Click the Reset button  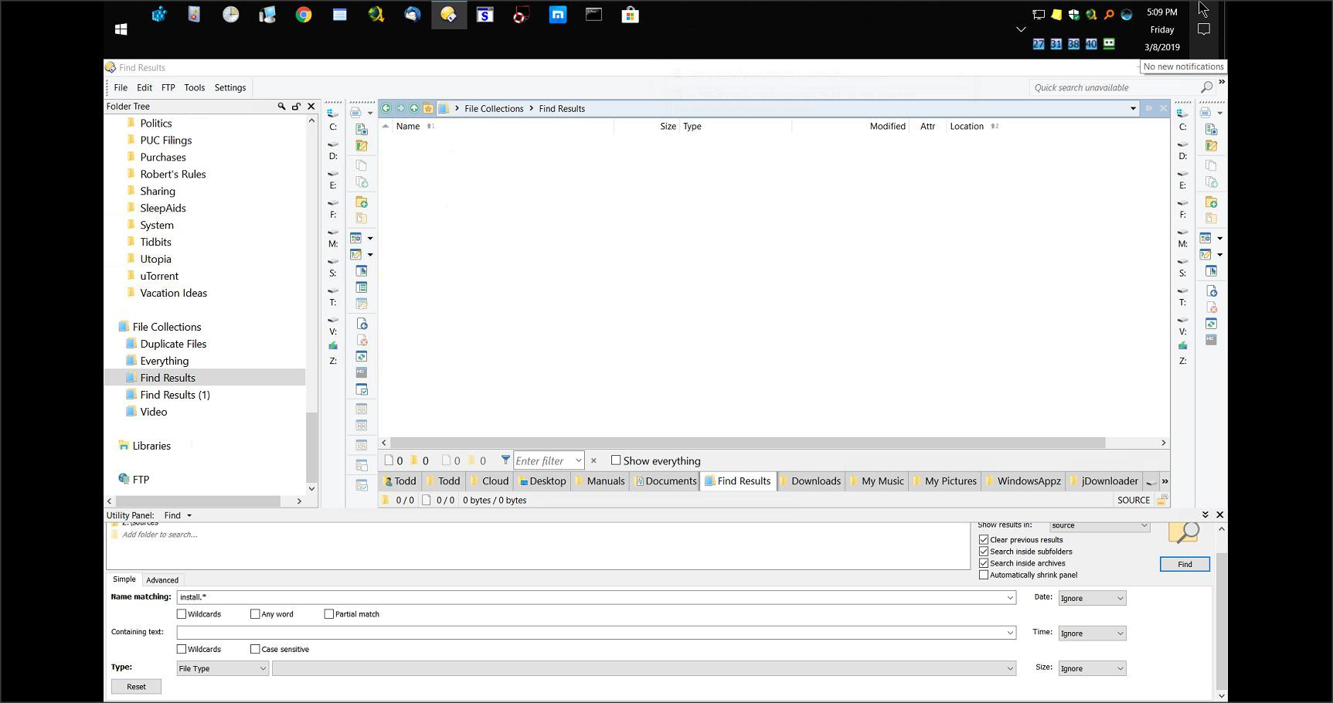click(x=136, y=686)
